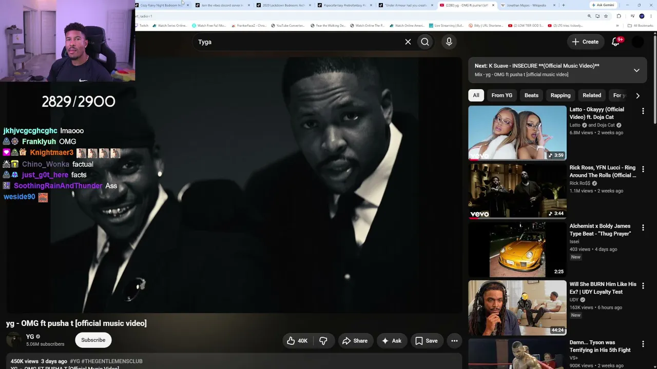The width and height of the screenshot is (657, 369).
Task: Open the Chrome three-dot menu
Action: pyautogui.click(x=651, y=16)
